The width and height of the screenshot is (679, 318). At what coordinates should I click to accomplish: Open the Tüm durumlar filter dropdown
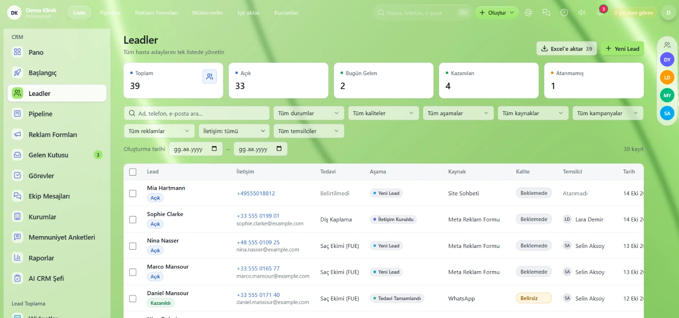(309, 113)
